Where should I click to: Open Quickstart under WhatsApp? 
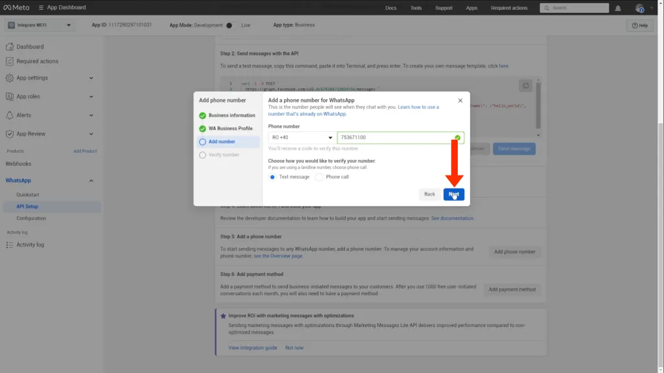coord(27,195)
